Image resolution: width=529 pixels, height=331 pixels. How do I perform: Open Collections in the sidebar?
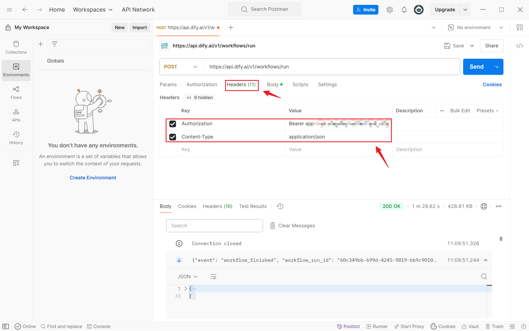[16, 47]
